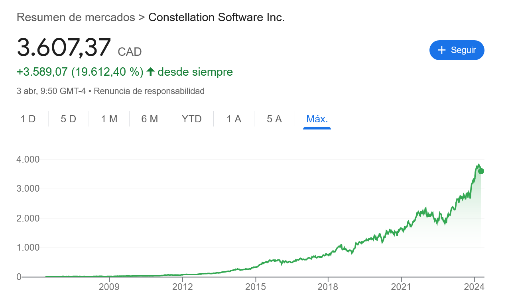The image size is (514, 302).
Task: Switch to the 1 D time range tab
Action: pyautogui.click(x=28, y=119)
